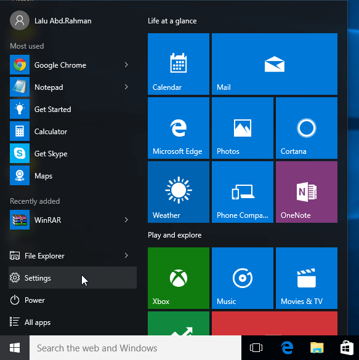
Task: Open Settings from the Start menu
Action: click(x=73, y=278)
